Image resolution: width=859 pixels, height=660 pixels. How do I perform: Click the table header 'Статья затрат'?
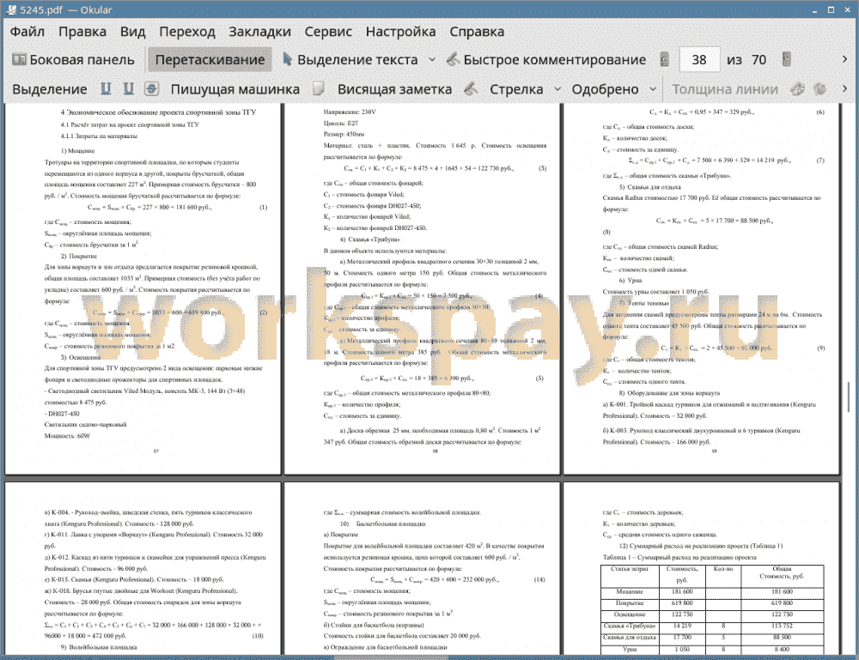point(629,569)
